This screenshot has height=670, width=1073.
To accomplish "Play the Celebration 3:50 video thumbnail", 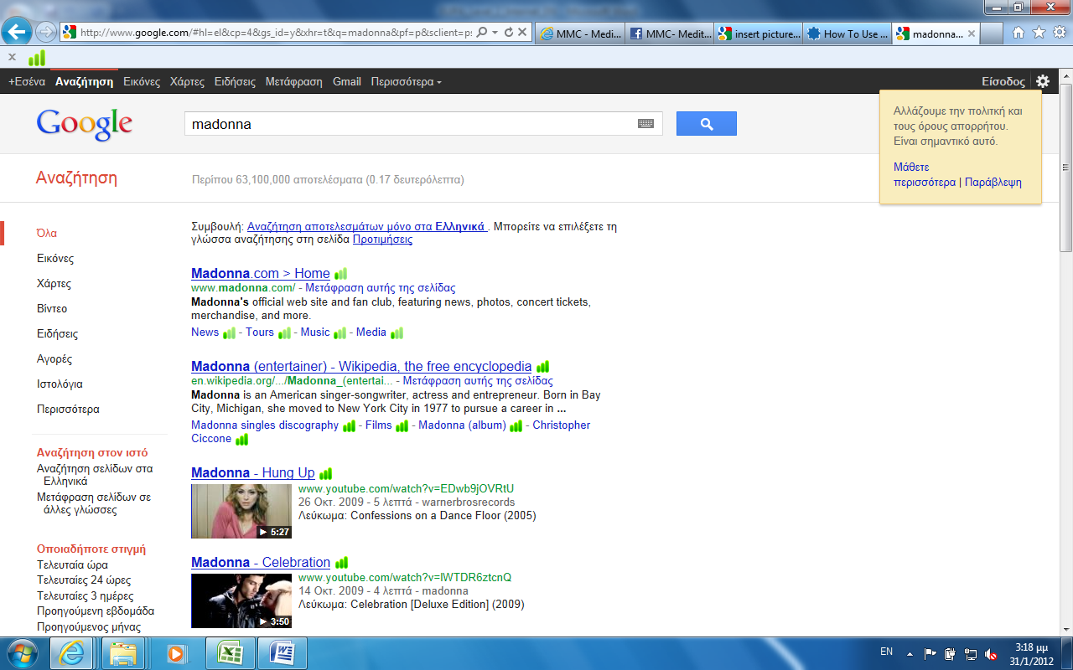I will click(x=241, y=600).
